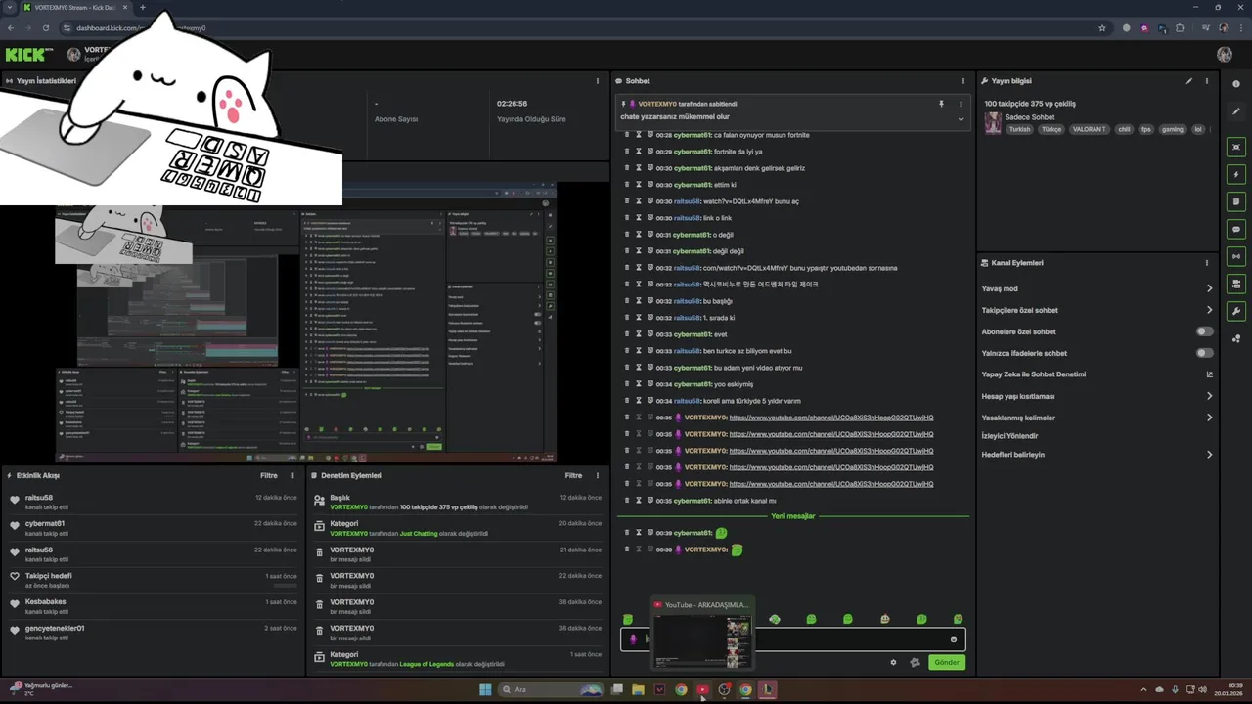Expand Hedefleri belirleyin option
Viewport: 1252px width, 704px height.
[1209, 455]
